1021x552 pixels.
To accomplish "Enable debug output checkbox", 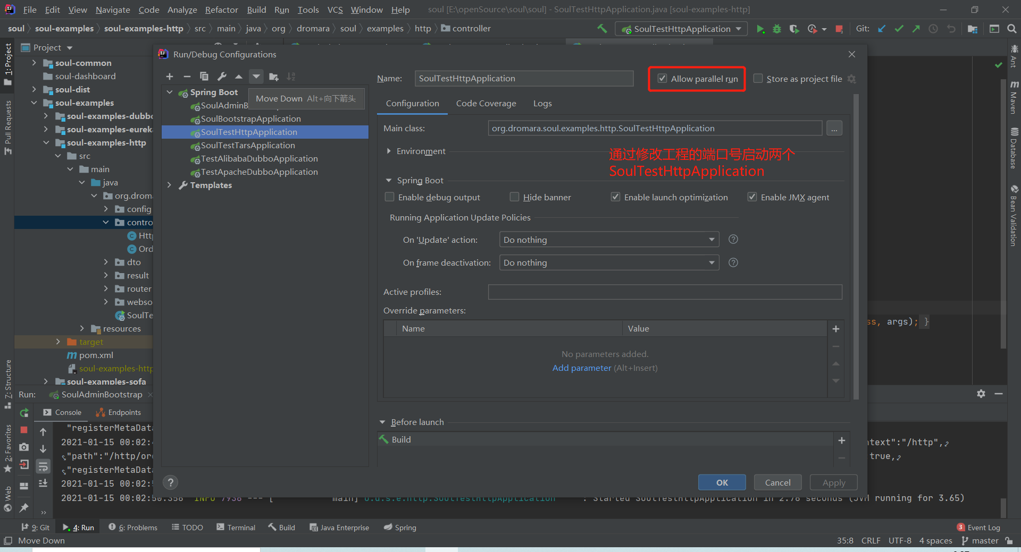I will [389, 197].
